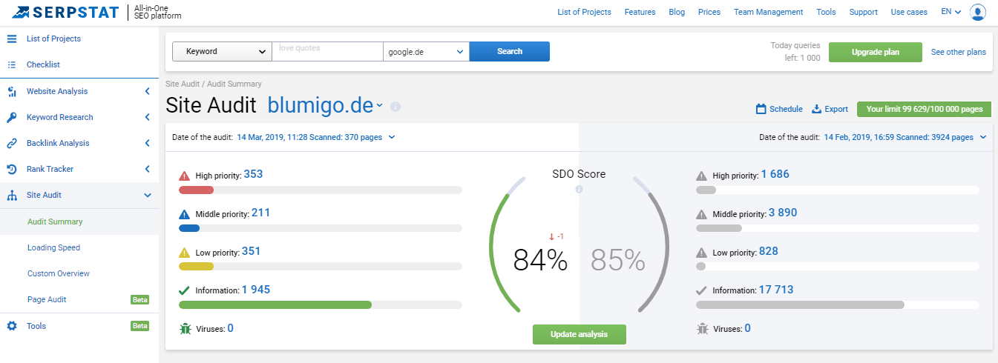Expand the Rank Tracker sidebar section
Screen dimensions: 998x363
[148, 169]
